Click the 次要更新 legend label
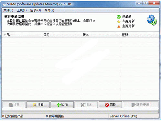The width and height of the screenshot is (161, 121). coord(128,21)
